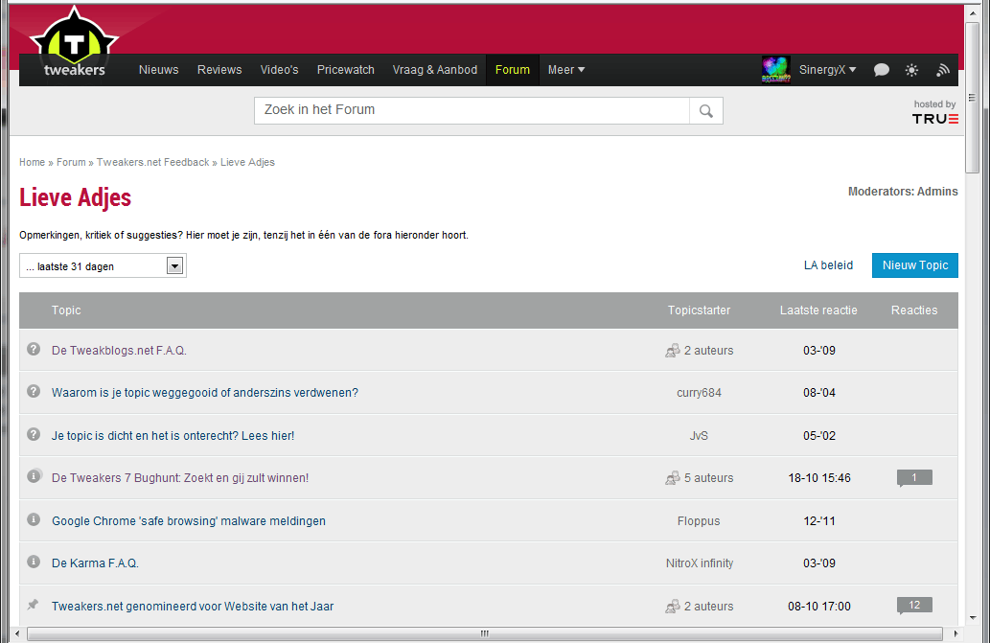Click the Tweakers.net Feedback breadcrumb
This screenshot has width=990, height=643.
152,162
